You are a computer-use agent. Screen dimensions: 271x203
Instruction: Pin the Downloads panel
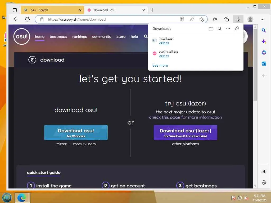(x=237, y=29)
